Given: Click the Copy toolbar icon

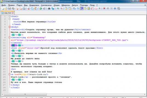Looking at the screenshot, I should 32,9.
